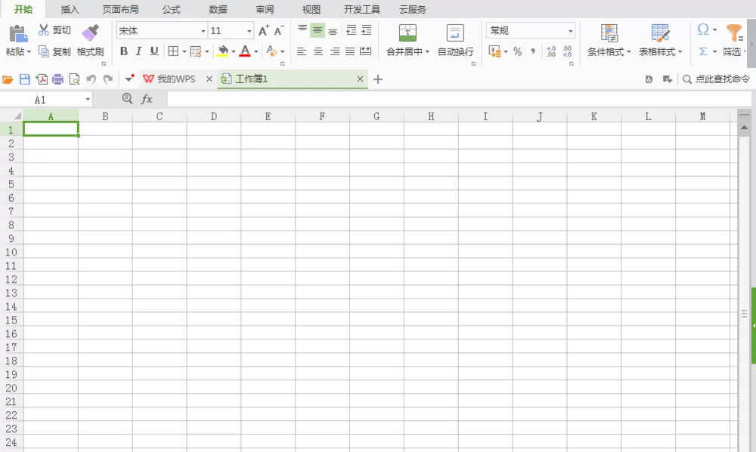Click distributed alignment icon
This screenshot has width=756, height=452.
tap(366, 51)
